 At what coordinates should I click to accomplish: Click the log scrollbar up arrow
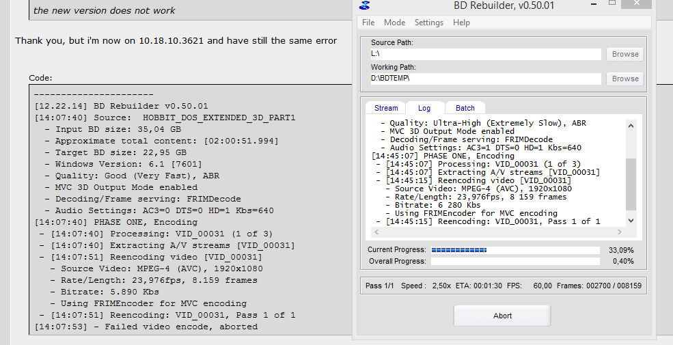[631, 126]
